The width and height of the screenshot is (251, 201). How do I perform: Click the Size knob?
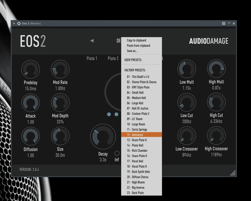click(x=60, y=136)
